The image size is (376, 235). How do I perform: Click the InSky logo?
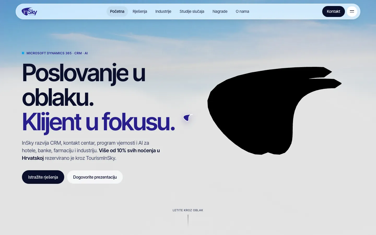click(x=29, y=11)
